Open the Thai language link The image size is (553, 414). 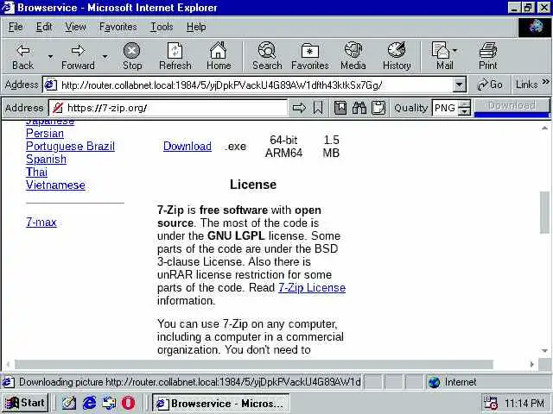click(36, 172)
